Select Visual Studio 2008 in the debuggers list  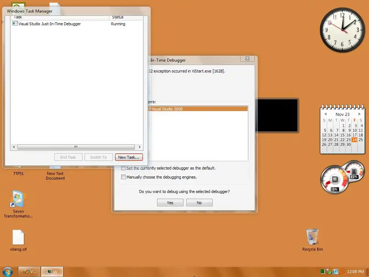pyautogui.click(x=198, y=109)
